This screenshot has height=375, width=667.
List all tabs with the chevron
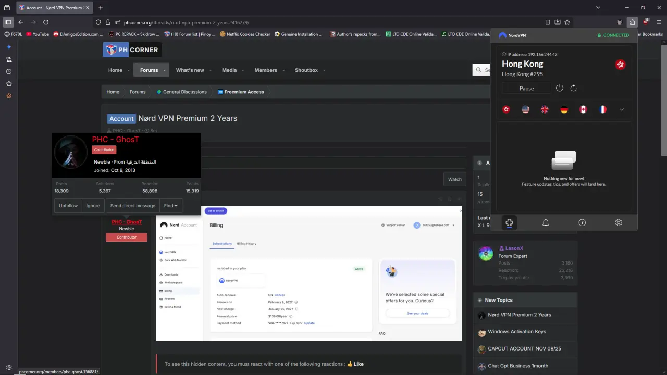[598, 8]
